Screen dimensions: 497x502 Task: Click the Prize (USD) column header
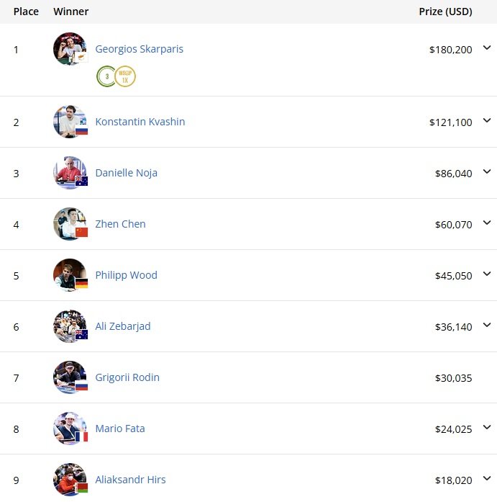coord(445,12)
